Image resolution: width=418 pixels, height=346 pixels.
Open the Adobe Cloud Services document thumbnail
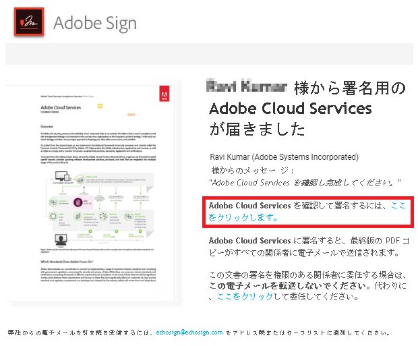[90, 193]
